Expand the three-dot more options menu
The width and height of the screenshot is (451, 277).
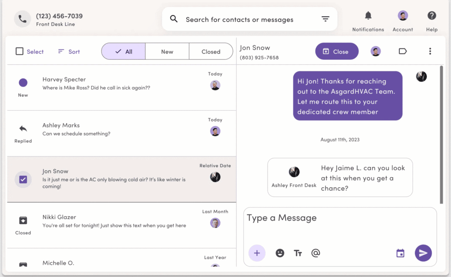tap(430, 51)
